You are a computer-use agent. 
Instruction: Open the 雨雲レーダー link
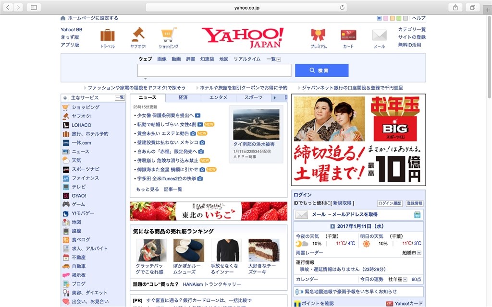click(x=309, y=253)
